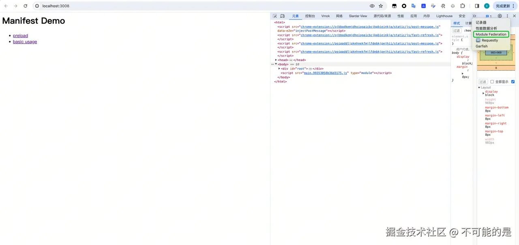Switch to the 控制台 tab
519x245 pixels.
(x=310, y=16)
